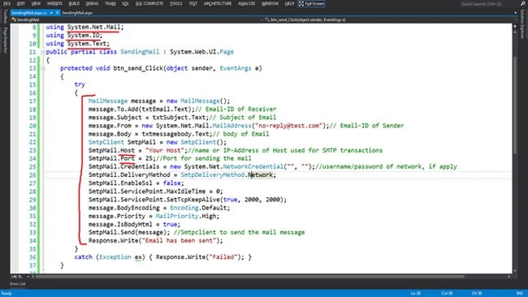Click the editor split window handle icon
The width and height of the screenshot is (528, 297).
coord(515,26)
